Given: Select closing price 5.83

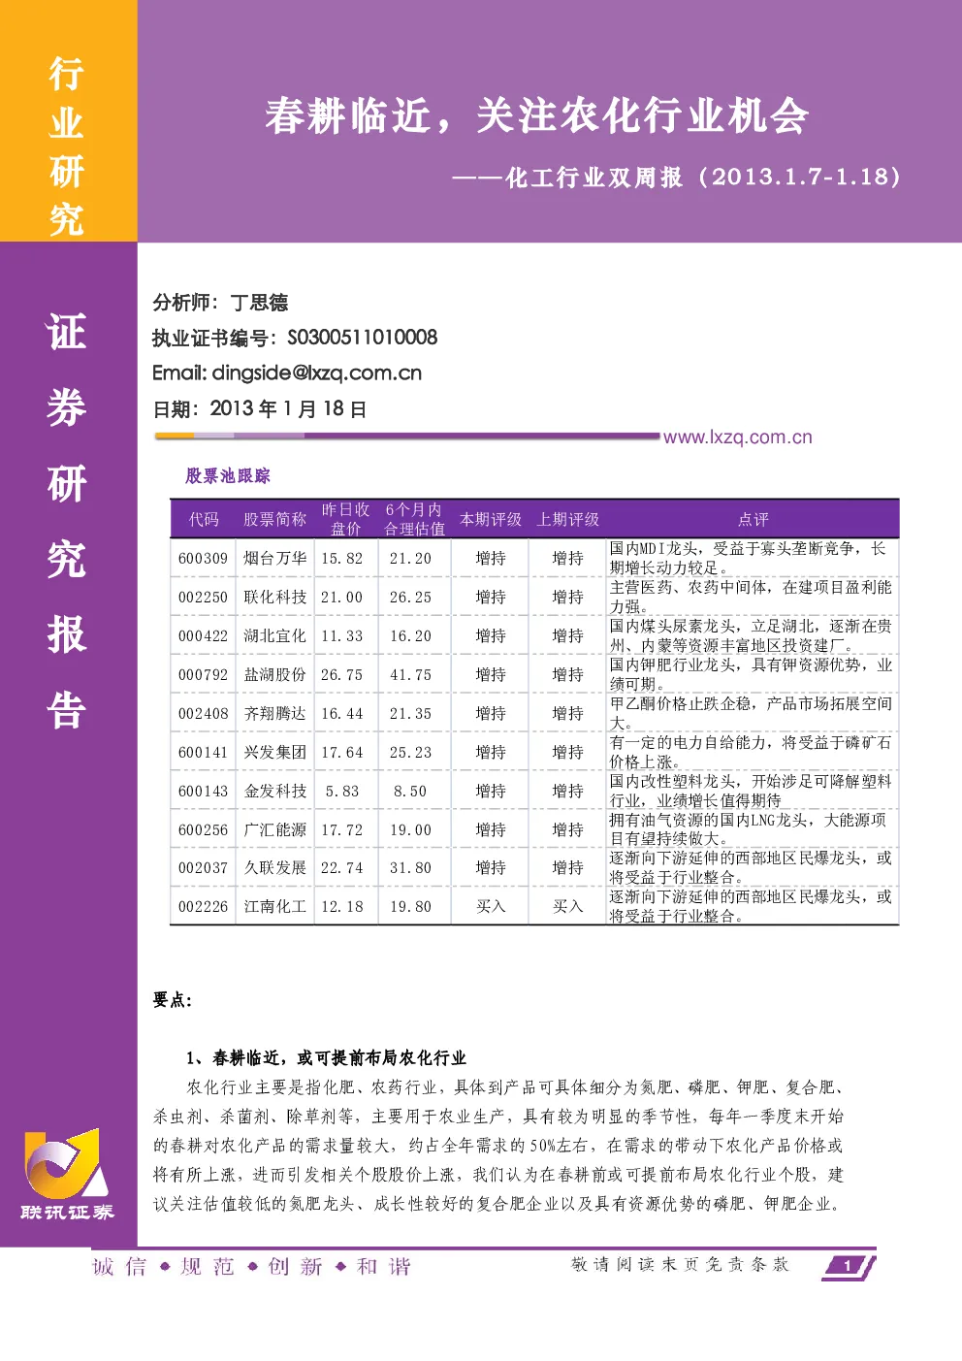Looking at the screenshot, I should pos(342,792).
